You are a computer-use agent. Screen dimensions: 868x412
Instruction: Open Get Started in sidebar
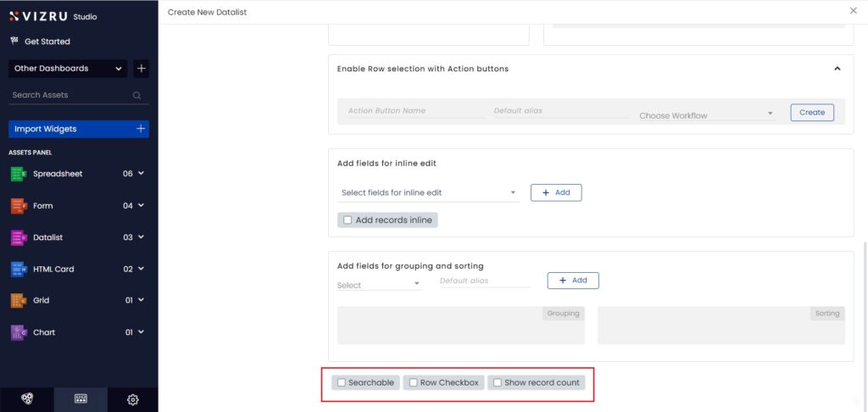point(47,42)
